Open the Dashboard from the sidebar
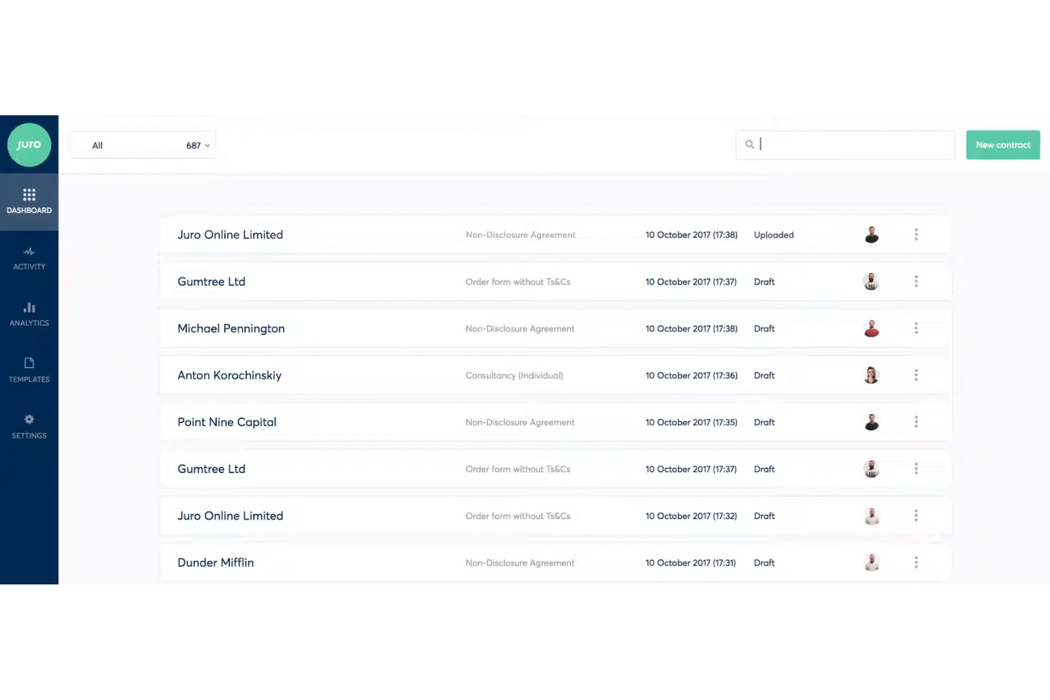Screen dimensions: 1050x700 (x=29, y=201)
